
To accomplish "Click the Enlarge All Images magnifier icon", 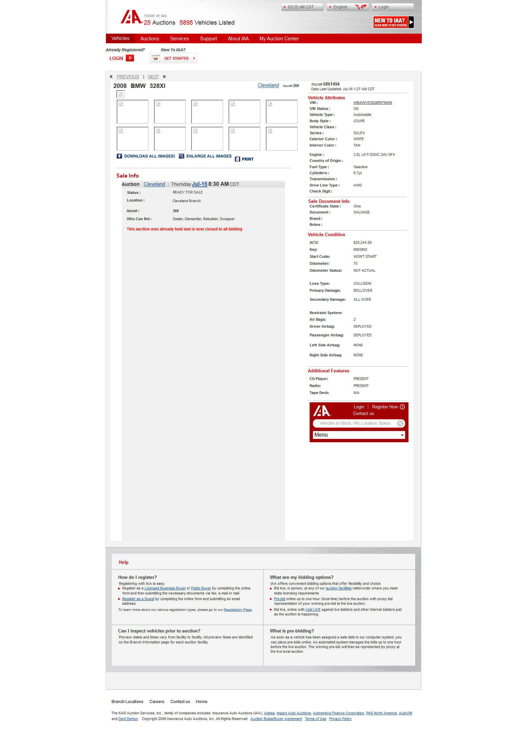I will pos(181,156).
